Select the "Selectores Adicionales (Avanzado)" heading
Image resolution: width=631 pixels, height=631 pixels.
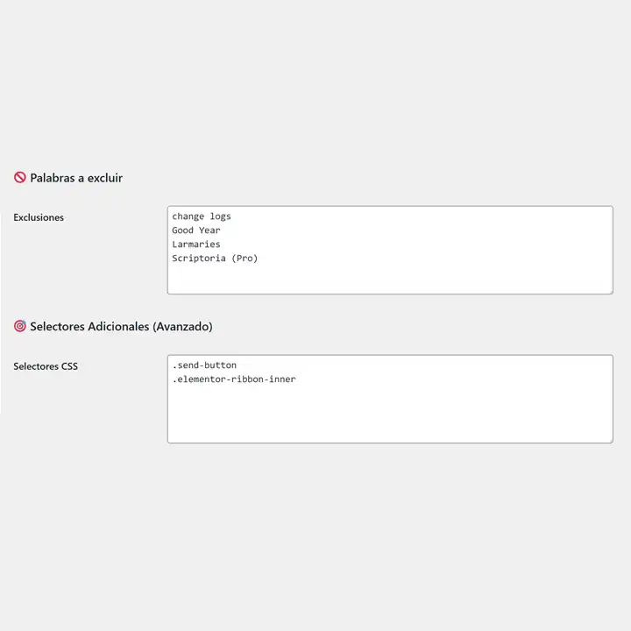click(121, 327)
